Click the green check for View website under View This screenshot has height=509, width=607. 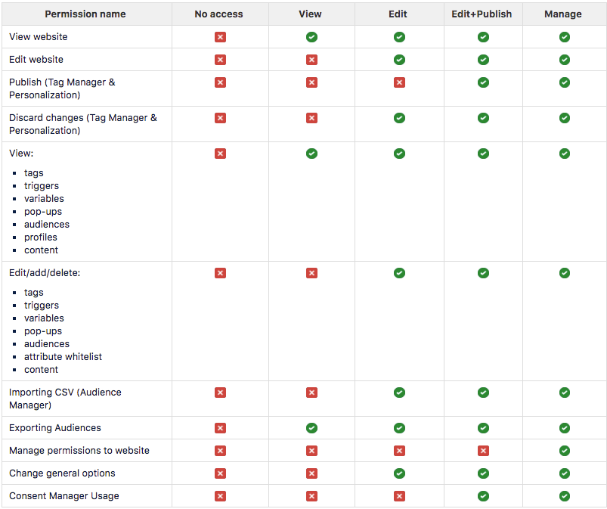tap(311, 37)
